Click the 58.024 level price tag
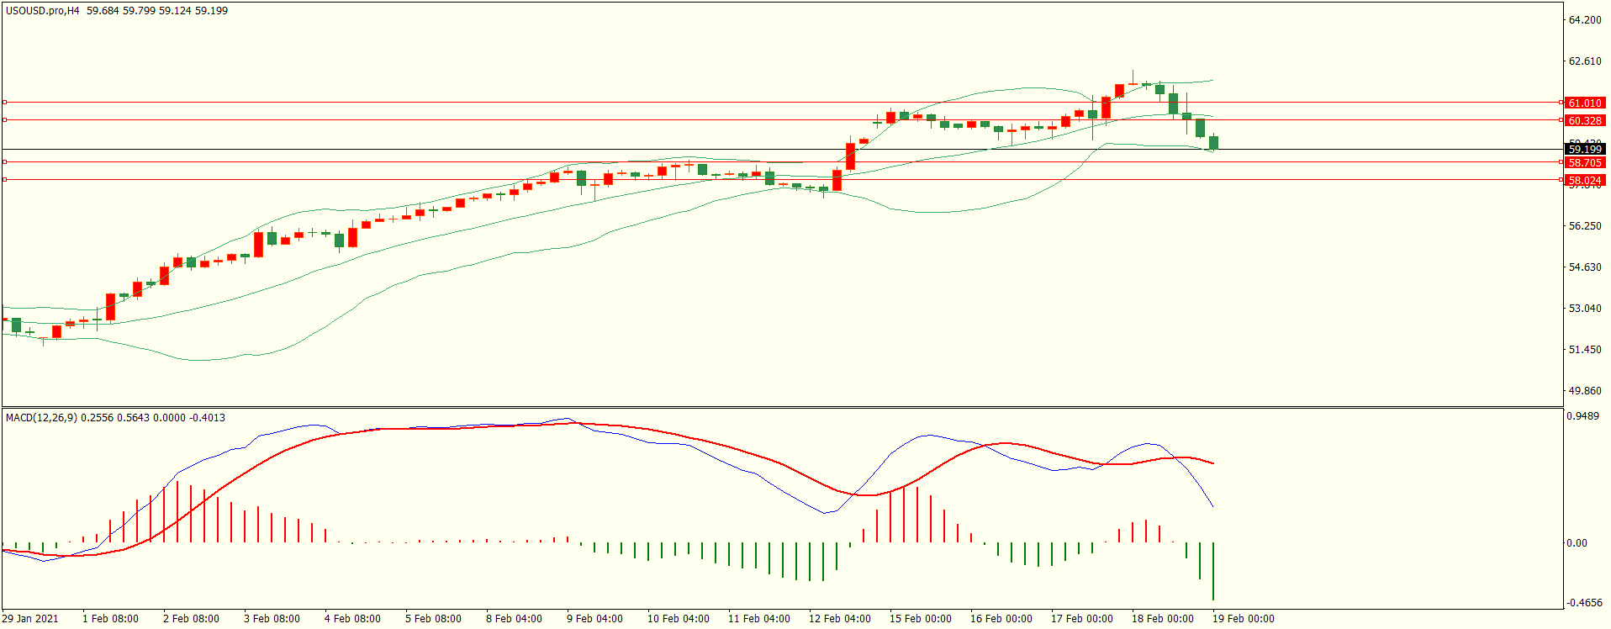Screen dimensions: 1611x629 click(1585, 180)
